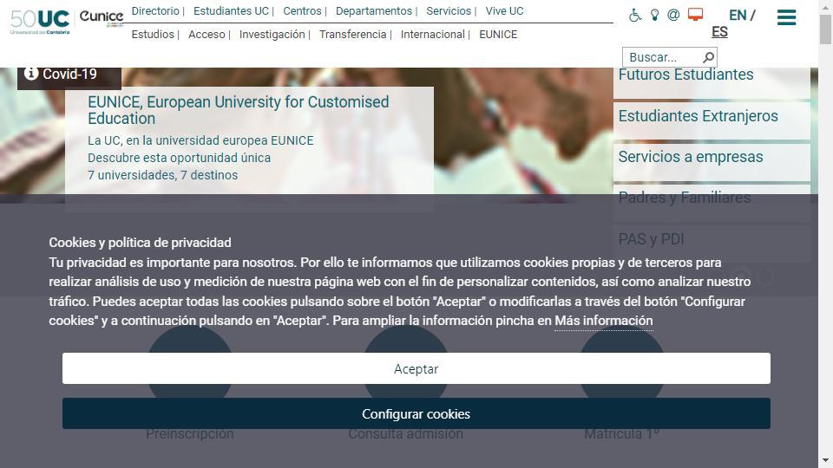This screenshot has height=468, width=833.
Task: Click the scrollbar down arrow
Action: [x=825, y=460]
